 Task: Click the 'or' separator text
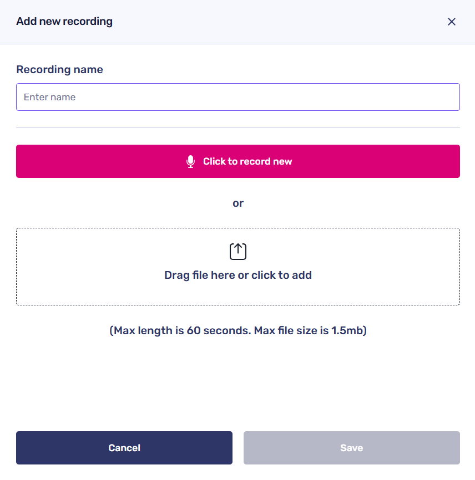tap(238, 203)
